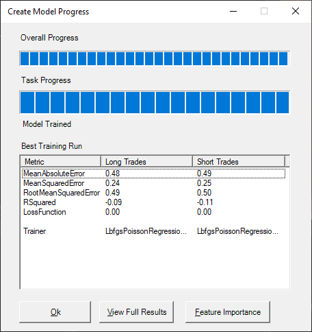Screen dimensions: 312x332
Task: Select the LossFunction row
Action: point(153,212)
